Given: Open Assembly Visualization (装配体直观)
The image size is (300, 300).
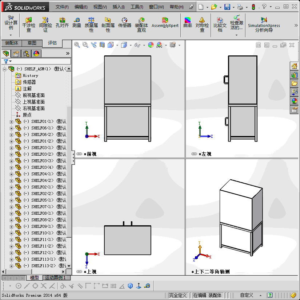Looking at the screenshot, I should tap(141, 25).
